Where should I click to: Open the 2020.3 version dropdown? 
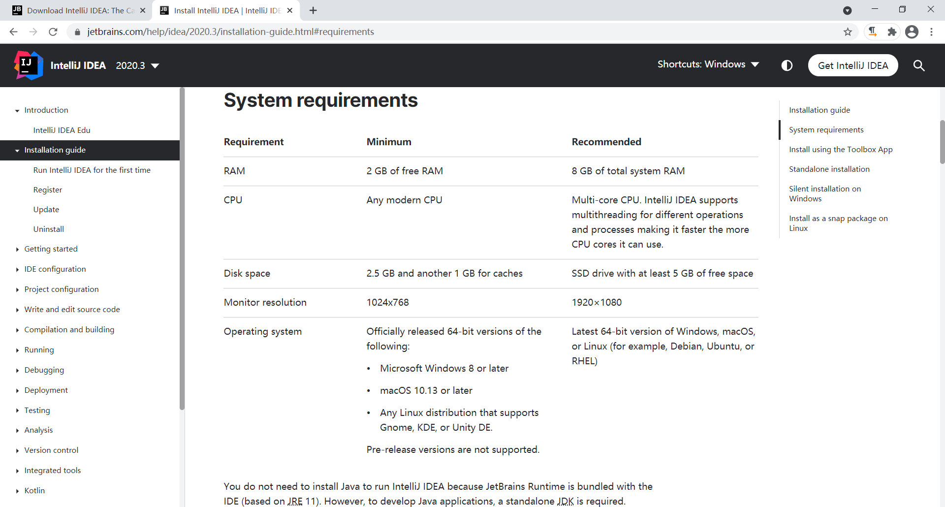point(137,65)
